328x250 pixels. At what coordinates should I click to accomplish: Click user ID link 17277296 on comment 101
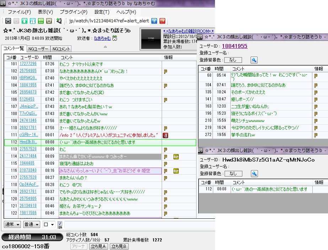pyautogui.click(x=28, y=64)
